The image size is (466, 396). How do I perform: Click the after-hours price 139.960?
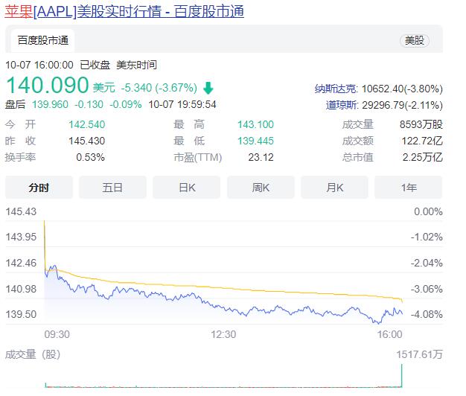[50, 104]
